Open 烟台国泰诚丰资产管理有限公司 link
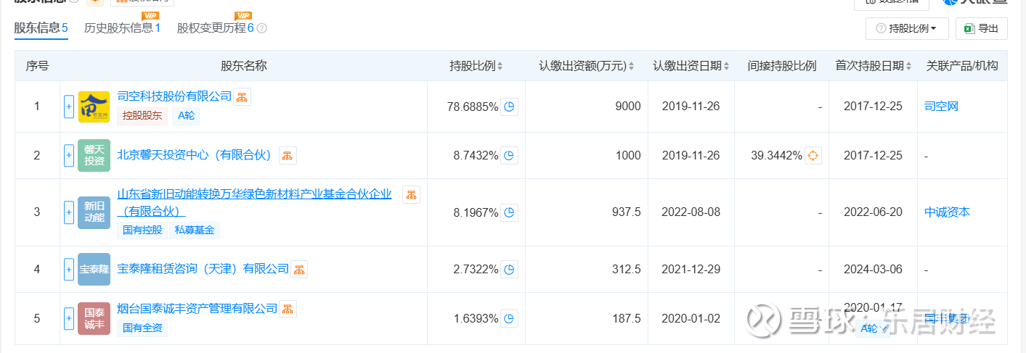This screenshot has height=353, width=1026. (197, 309)
